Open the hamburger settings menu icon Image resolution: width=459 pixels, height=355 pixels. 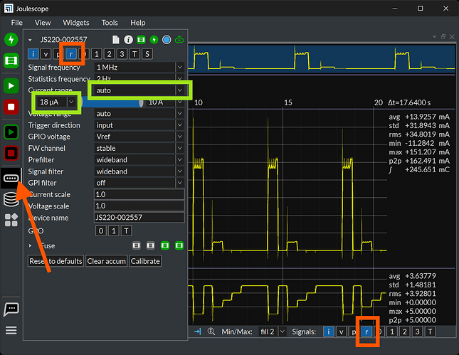11,330
